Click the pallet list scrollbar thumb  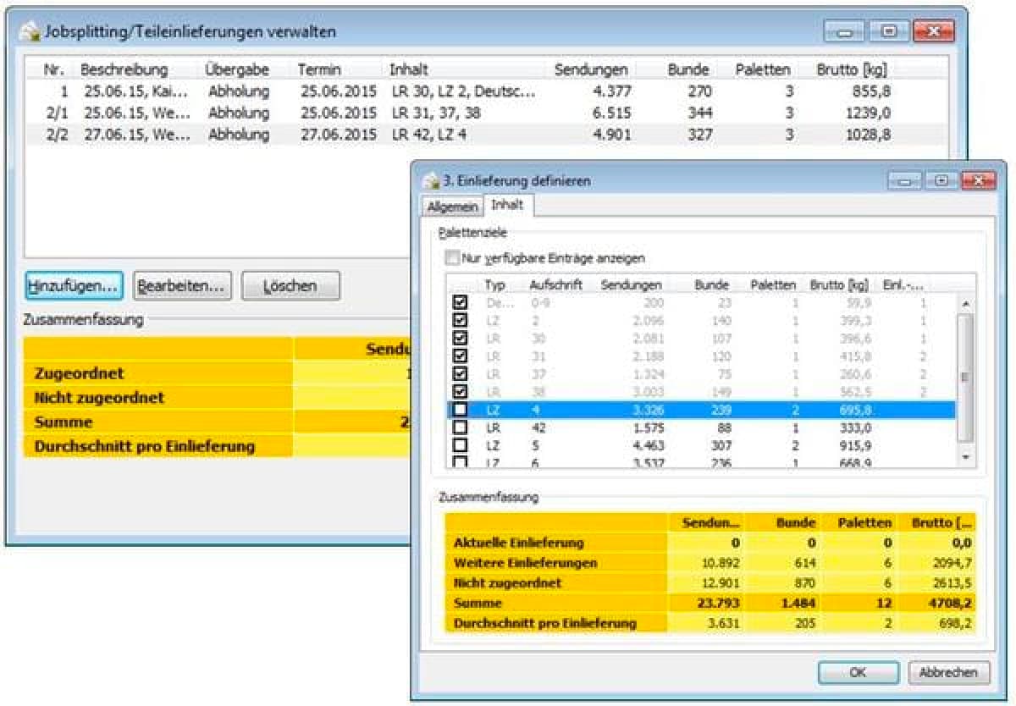click(966, 378)
